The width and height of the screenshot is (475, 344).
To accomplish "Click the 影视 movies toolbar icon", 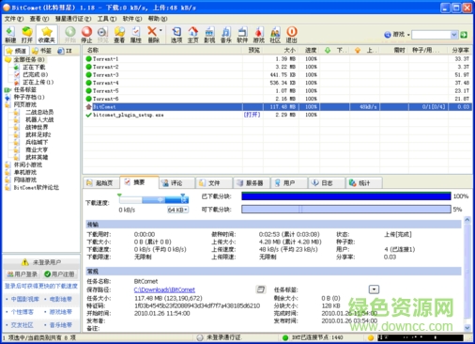I will pyautogui.click(x=209, y=35).
